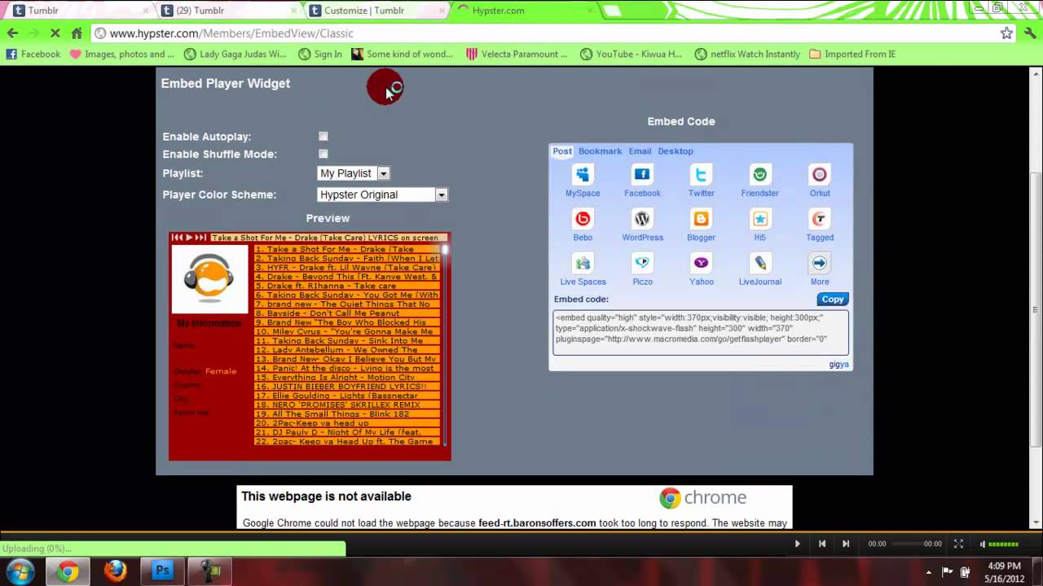Image resolution: width=1043 pixels, height=586 pixels.
Task: Enable Autoplay checkbox
Action: pyautogui.click(x=323, y=137)
